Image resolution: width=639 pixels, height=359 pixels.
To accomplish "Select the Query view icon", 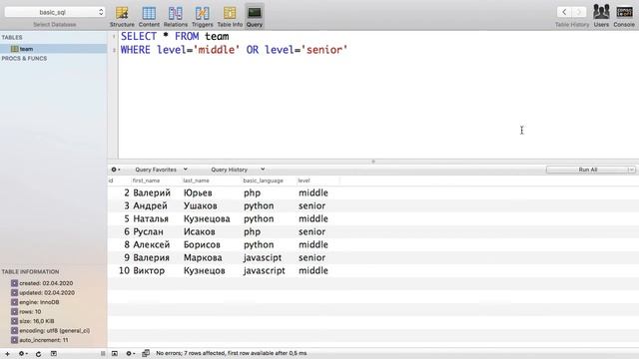I will 255,16.
